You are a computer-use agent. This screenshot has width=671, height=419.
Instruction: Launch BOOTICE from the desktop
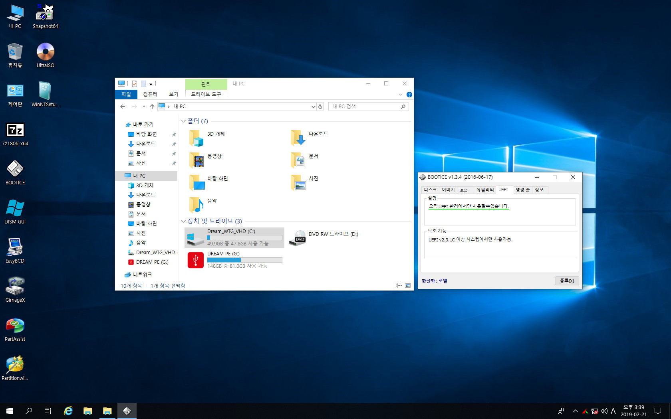15,173
